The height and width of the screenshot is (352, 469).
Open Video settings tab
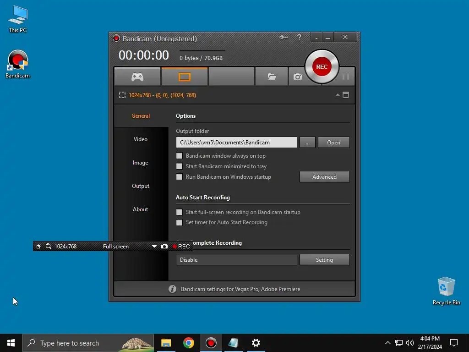141,139
